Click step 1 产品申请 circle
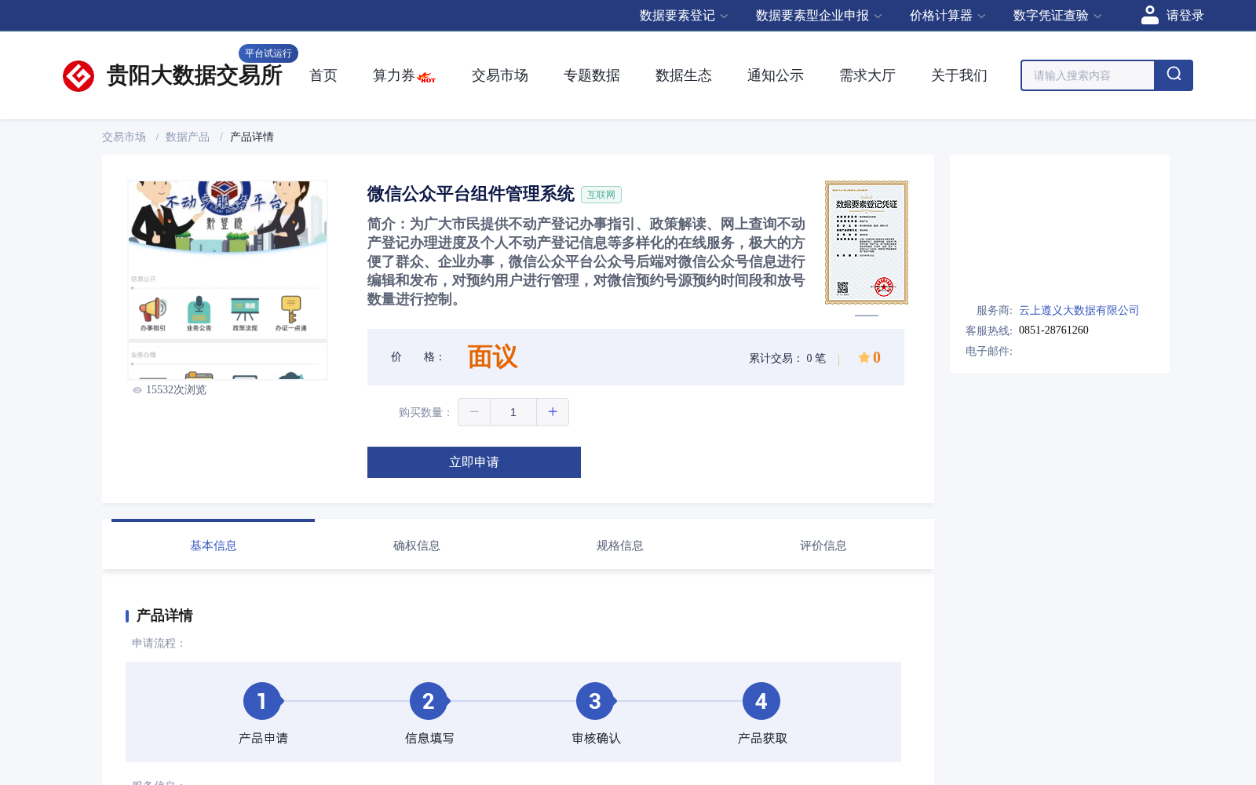This screenshot has width=1256, height=785. coord(262,701)
